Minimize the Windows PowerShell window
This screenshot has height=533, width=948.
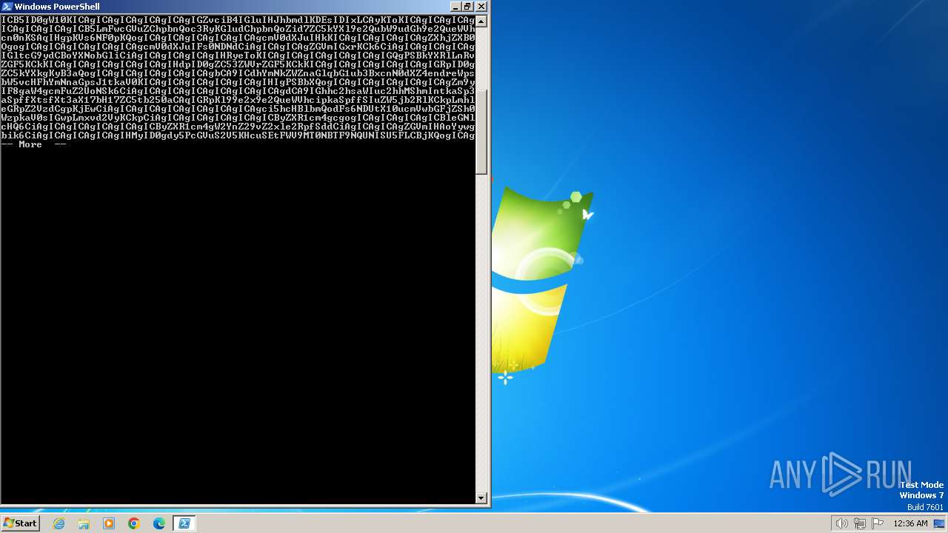click(455, 7)
